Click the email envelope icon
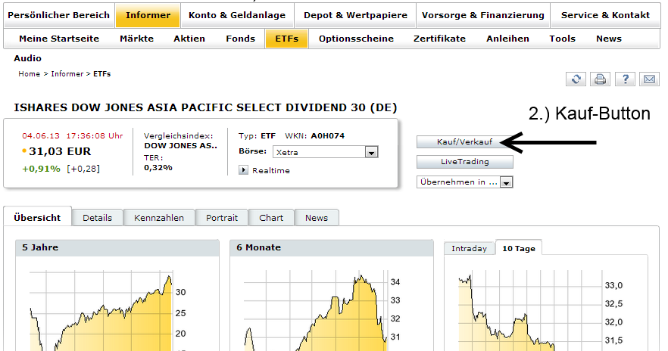Screen dimensions: 668x351 tap(650, 79)
